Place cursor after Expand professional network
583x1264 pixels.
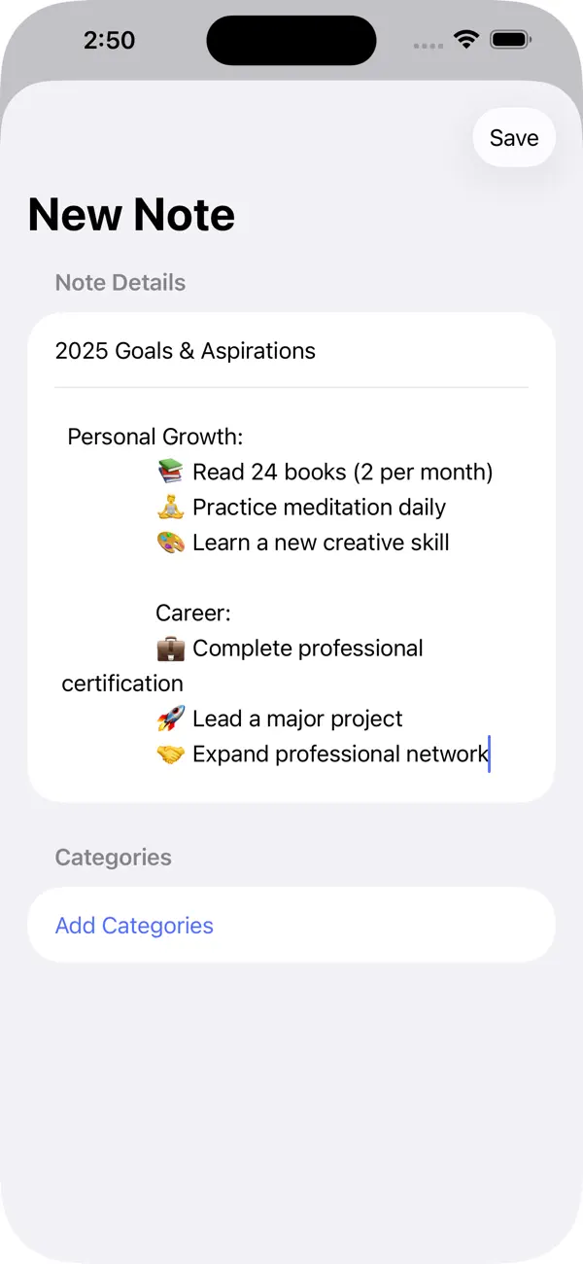click(x=488, y=754)
